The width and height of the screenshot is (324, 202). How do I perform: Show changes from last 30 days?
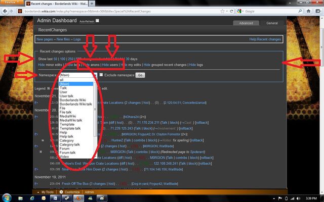pyautogui.click(x=128, y=59)
